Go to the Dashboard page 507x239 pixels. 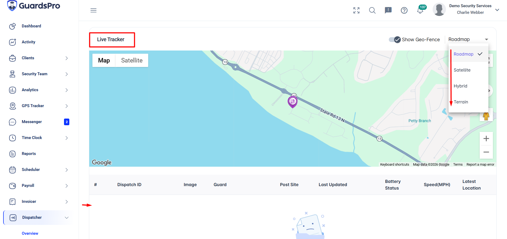coord(31,26)
